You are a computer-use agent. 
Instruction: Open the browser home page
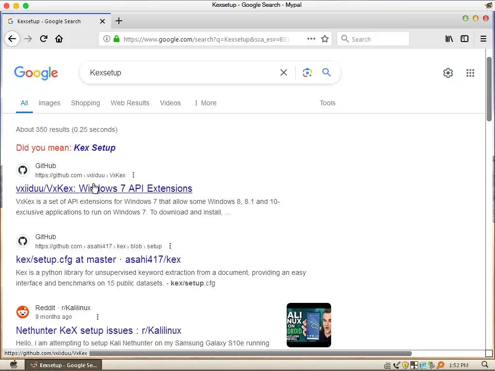click(x=59, y=39)
